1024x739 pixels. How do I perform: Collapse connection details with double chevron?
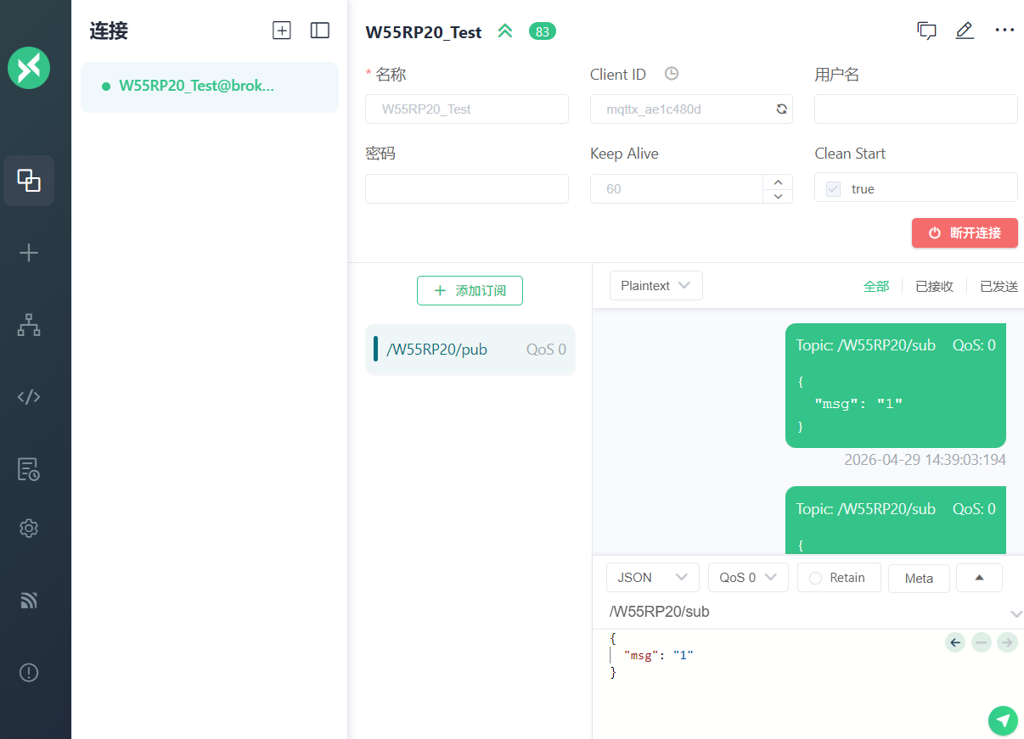[x=505, y=31]
